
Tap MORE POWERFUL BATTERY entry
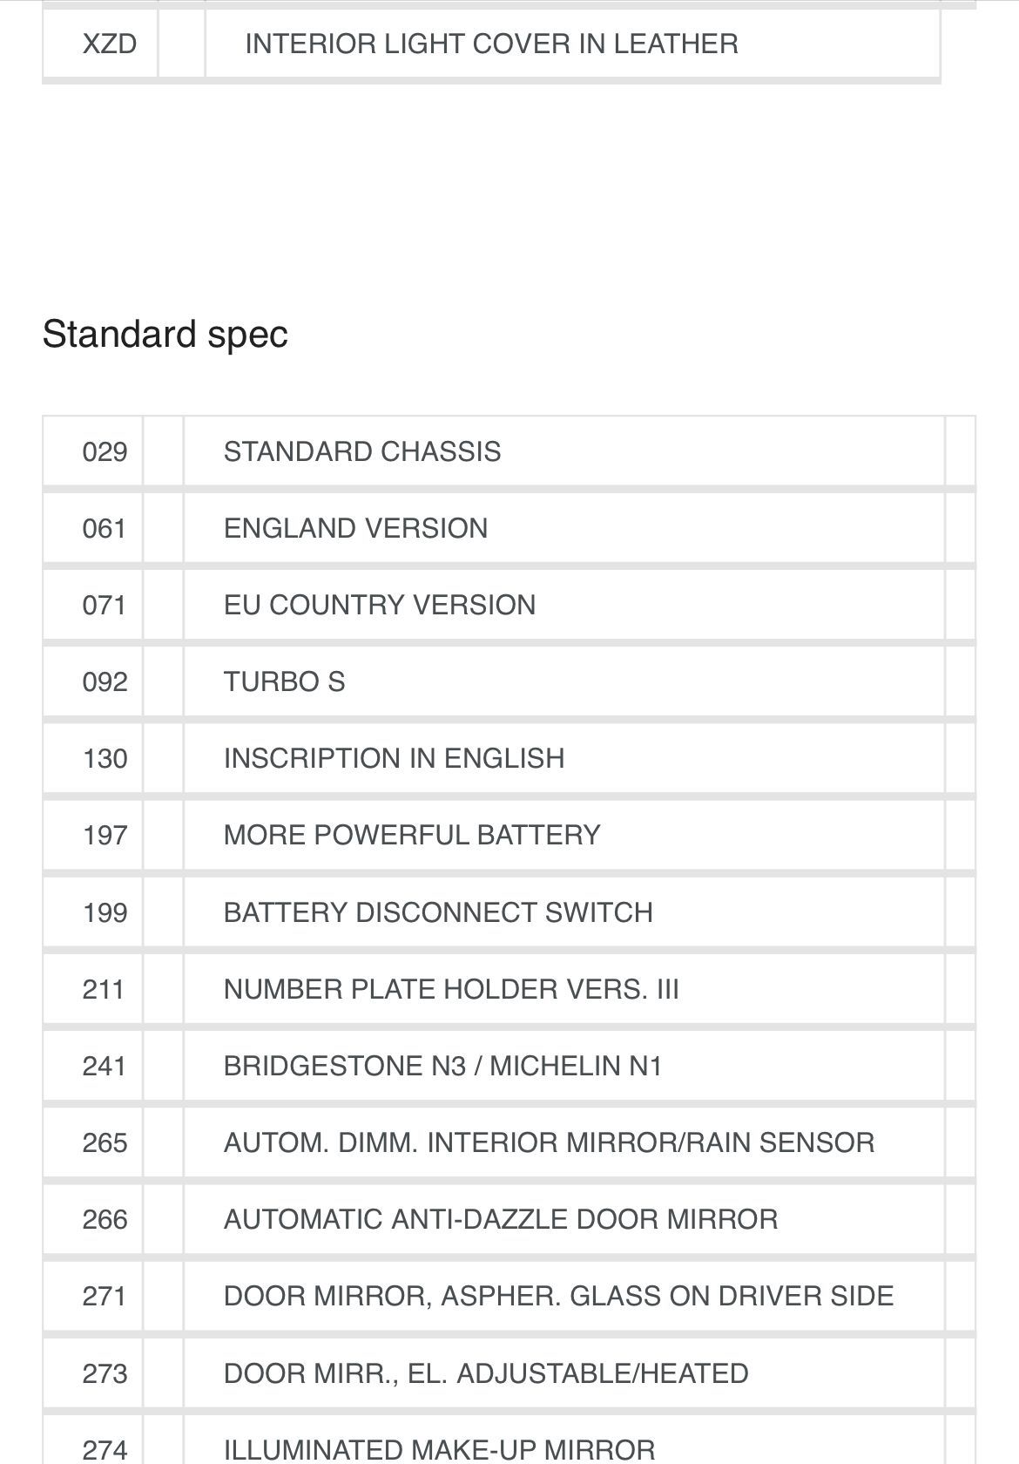412,835
